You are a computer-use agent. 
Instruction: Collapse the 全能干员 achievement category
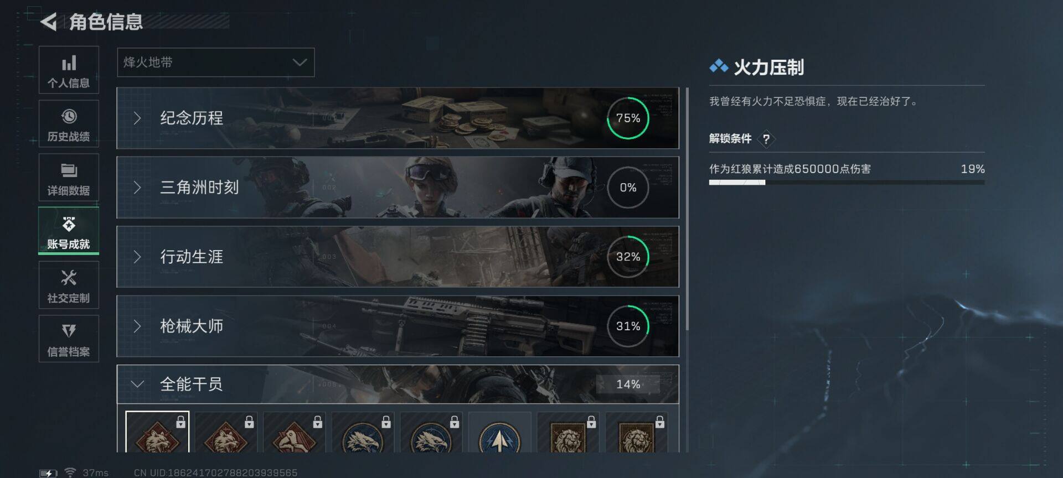[x=398, y=384]
